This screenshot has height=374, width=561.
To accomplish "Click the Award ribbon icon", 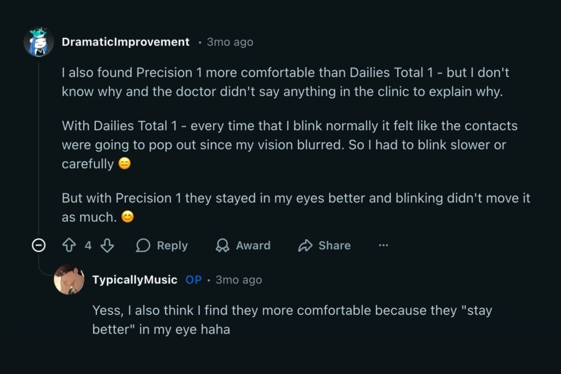I will point(222,245).
